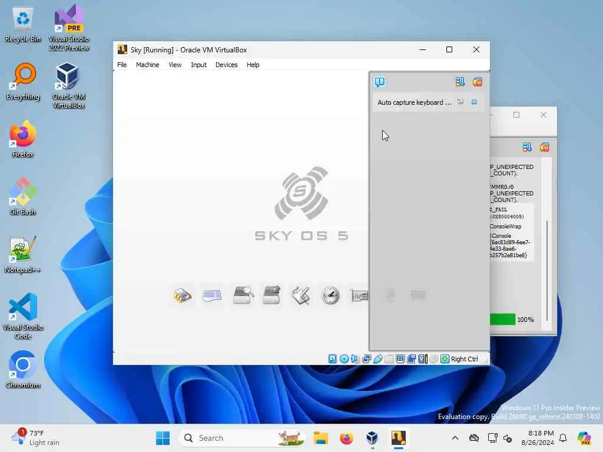Click the display status icon
Viewport: 603px width, 452px height.
[400, 359]
